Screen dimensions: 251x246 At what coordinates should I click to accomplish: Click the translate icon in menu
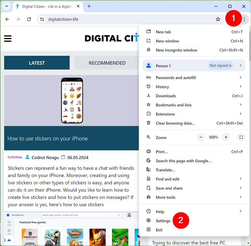click(x=149, y=170)
